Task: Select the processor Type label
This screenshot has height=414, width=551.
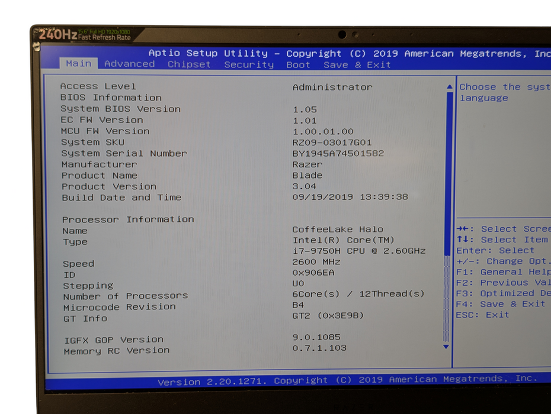Action: pyautogui.click(x=75, y=242)
